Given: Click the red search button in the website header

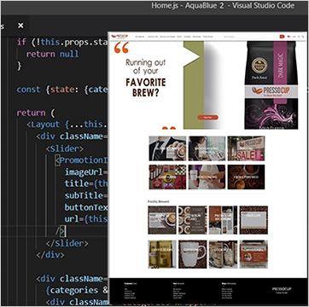Looking at the screenshot, I should (x=282, y=37).
